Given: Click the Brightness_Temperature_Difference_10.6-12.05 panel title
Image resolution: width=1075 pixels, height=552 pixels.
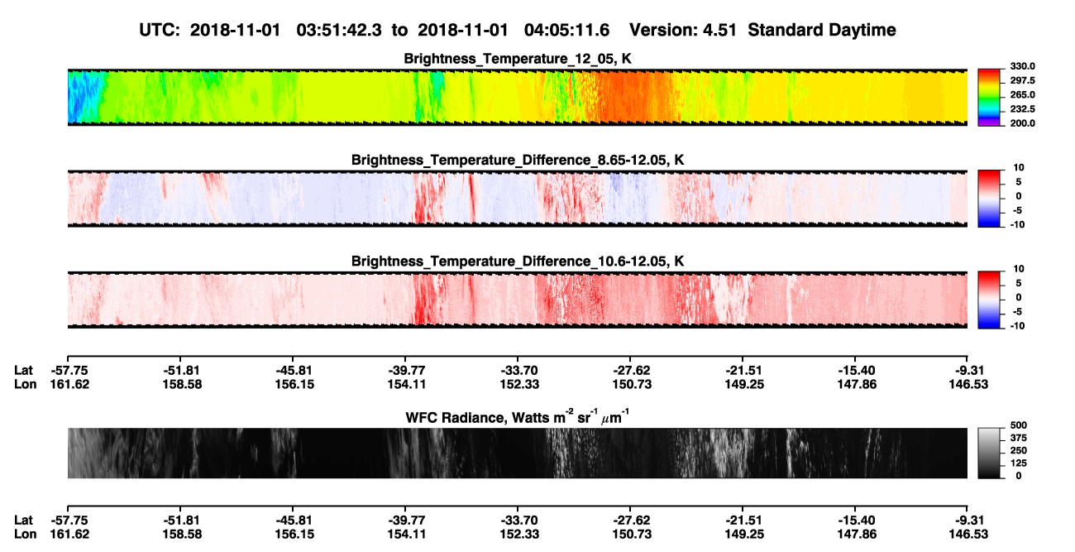Looking at the screenshot, I should (x=518, y=262).
